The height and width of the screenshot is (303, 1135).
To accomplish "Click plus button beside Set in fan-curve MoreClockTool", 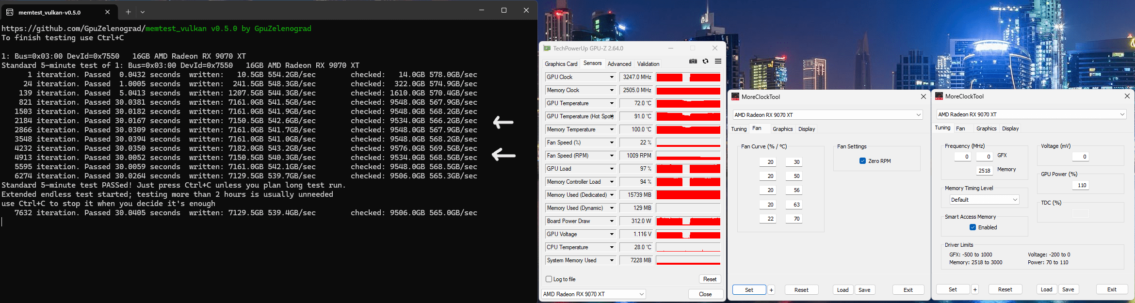I will click(x=771, y=290).
